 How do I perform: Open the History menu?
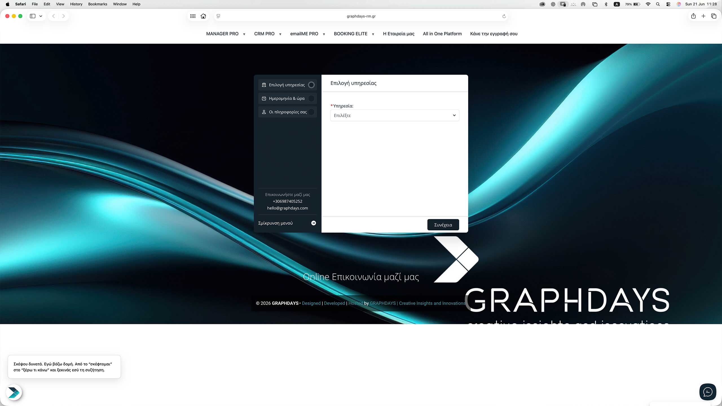click(x=76, y=4)
